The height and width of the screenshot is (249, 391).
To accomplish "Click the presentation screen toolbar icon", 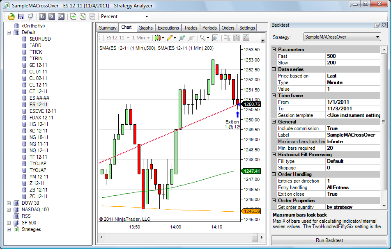I will (30, 17).
